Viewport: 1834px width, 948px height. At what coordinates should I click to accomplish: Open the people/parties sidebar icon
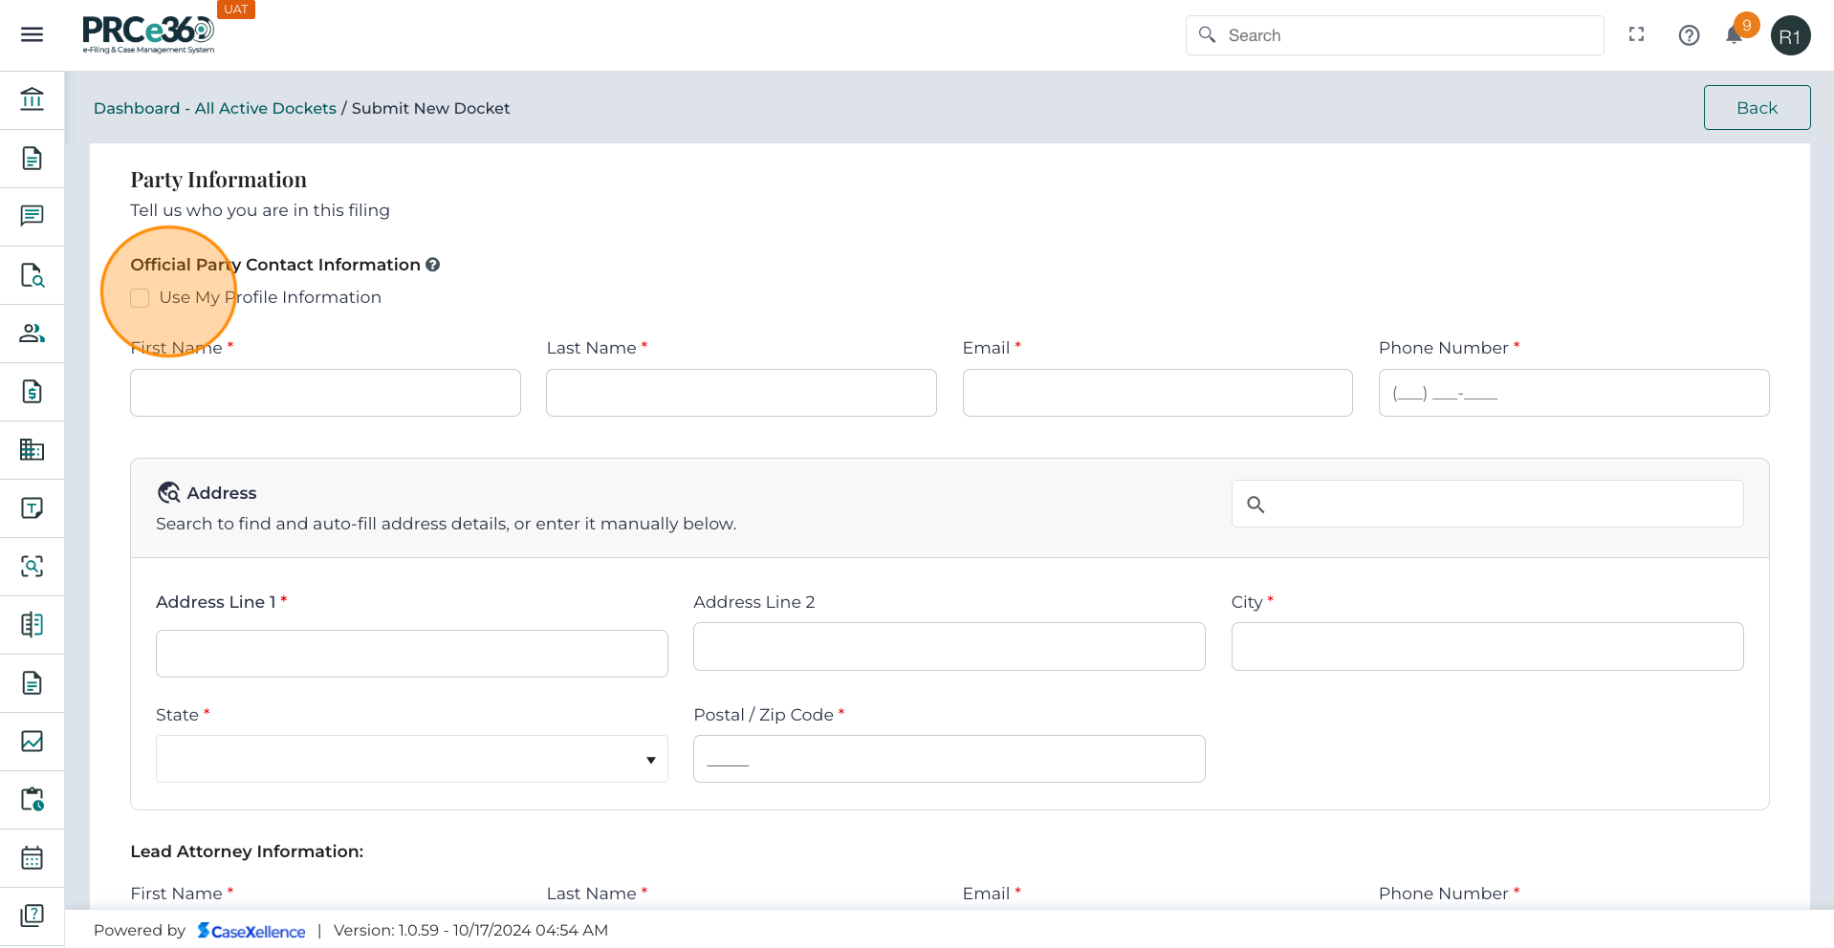coord(32,334)
